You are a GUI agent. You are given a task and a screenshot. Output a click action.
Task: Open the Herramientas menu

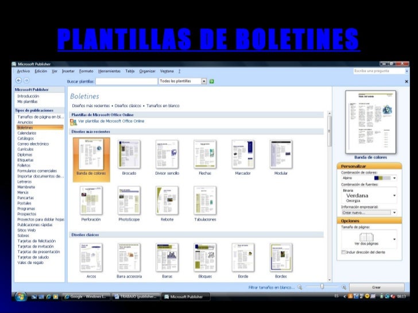(x=109, y=71)
